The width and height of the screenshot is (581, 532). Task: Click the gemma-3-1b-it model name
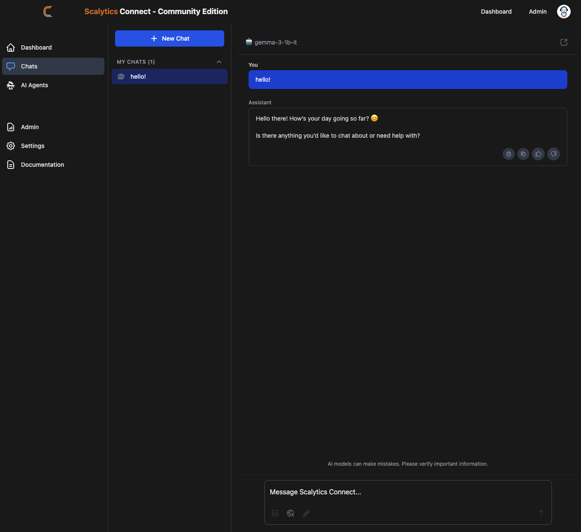pyautogui.click(x=276, y=42)
